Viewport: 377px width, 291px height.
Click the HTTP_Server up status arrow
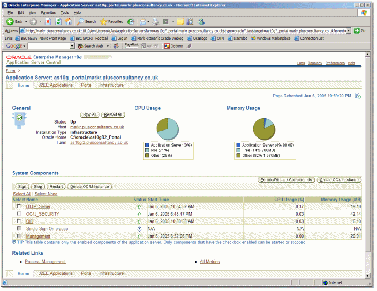(139, 206)
